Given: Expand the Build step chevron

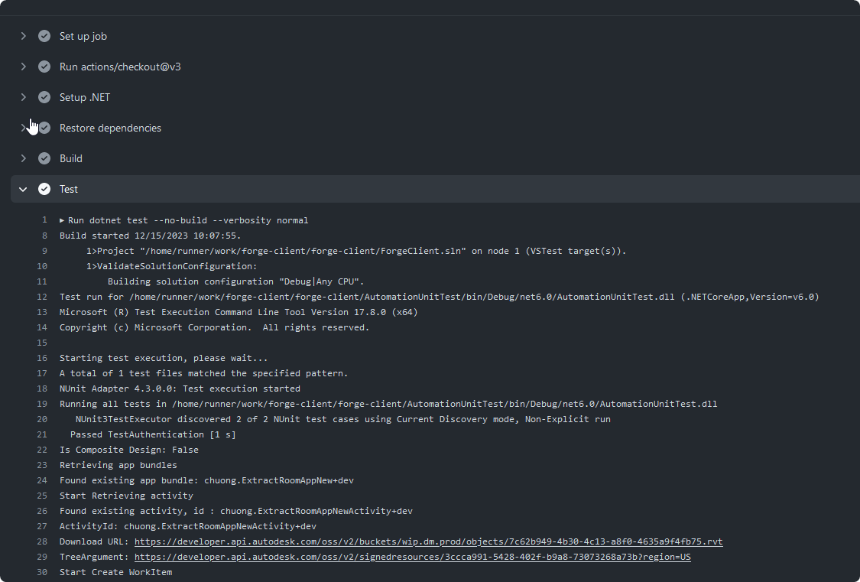Looking at the screenshot, I should click(x=23, y=158).
